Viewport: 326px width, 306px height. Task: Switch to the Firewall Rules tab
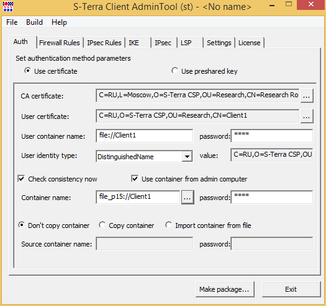pos(60,43)
